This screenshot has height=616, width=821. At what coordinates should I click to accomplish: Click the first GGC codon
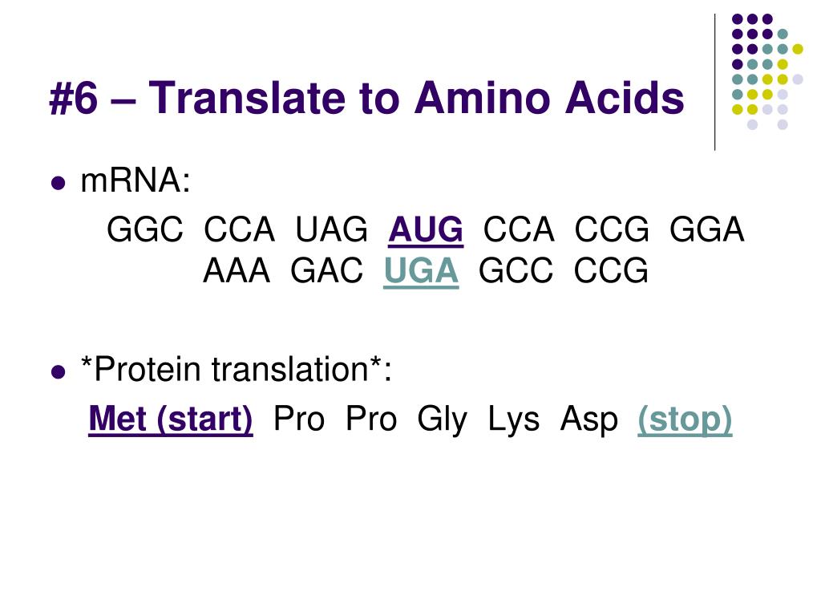[145, 229]
